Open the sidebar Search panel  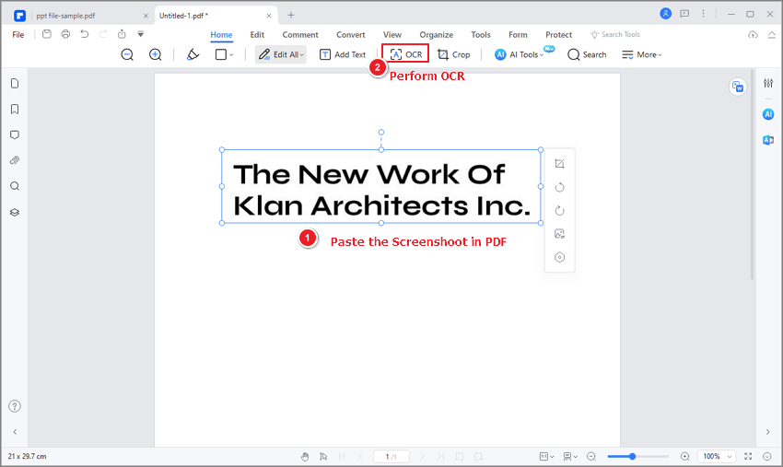click(15, 186)
